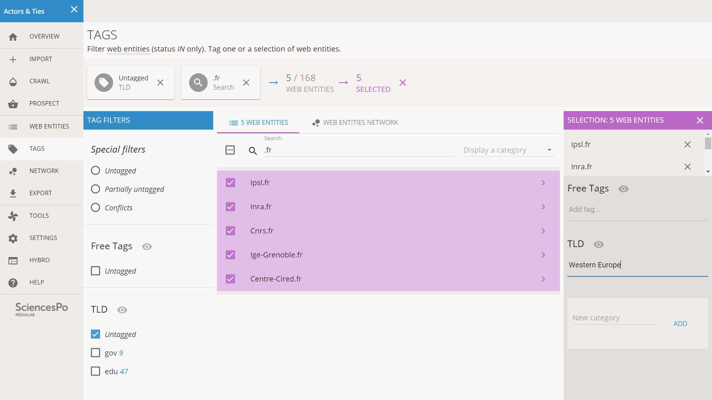Click the Export icon in the sidebar

tap(13, 193)
